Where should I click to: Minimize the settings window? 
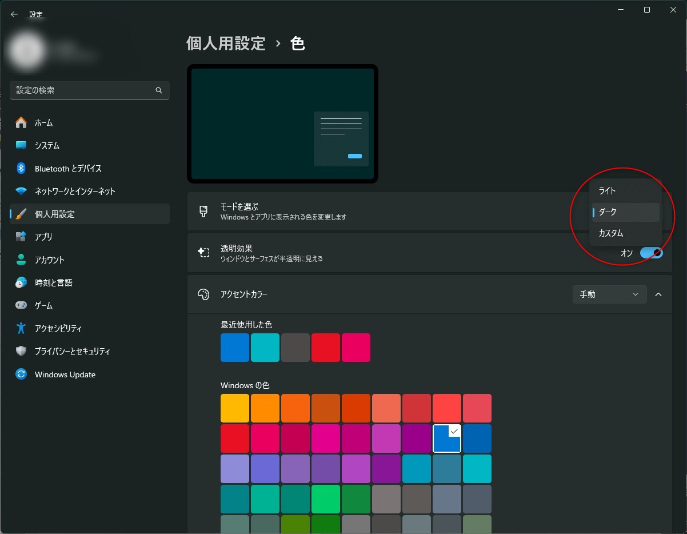coord(621,10)
